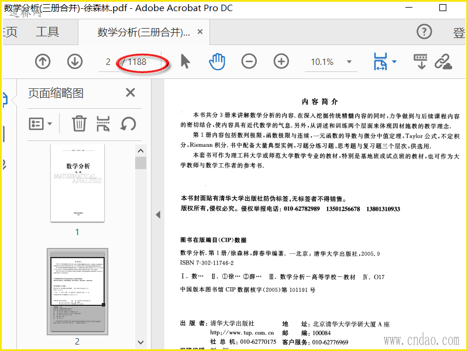
Task: Click the fit-width page display icon
Action: [x=380, y=61]
